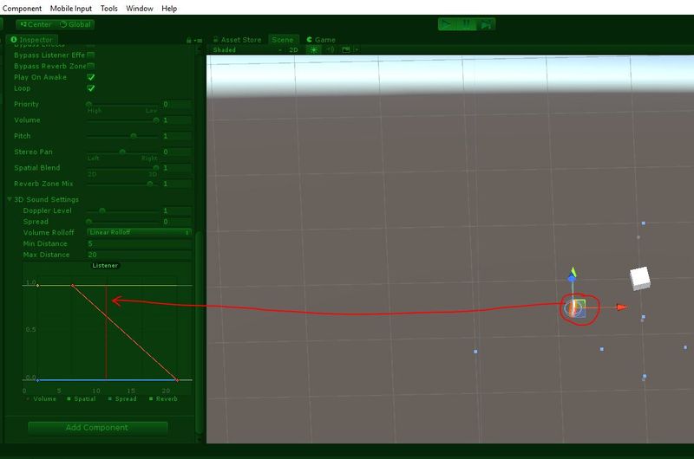Select the Scene tab
The image size is (694, 459).
[283, 40]
